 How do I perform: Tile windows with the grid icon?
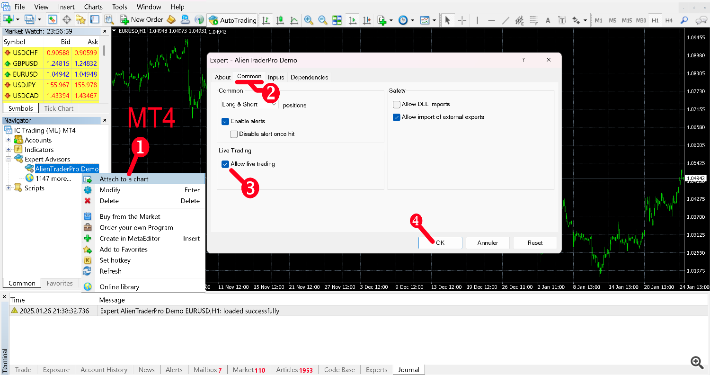tap(337, 20)
